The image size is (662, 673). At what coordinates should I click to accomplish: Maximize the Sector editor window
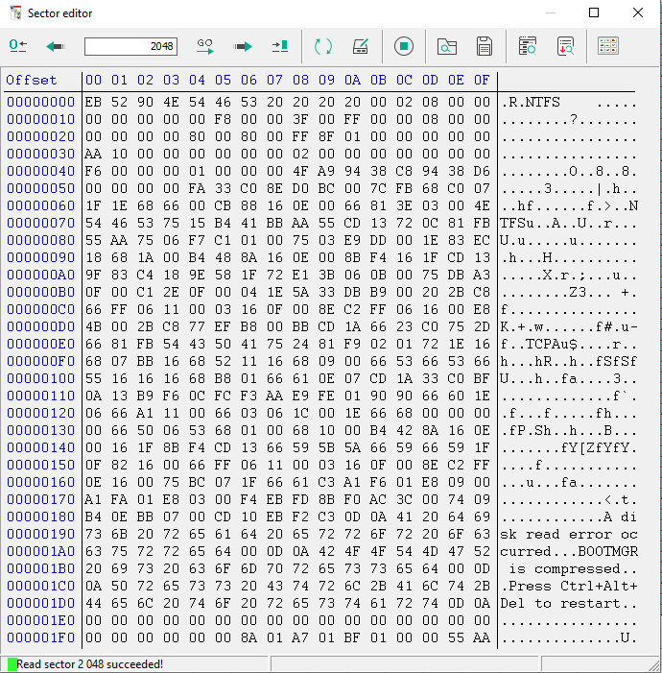pyautogui.click(x=594, y=12)
